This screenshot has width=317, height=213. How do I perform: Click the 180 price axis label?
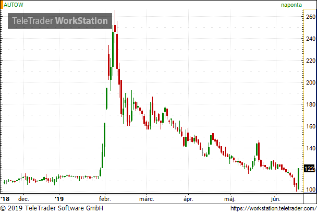(311, 104)
